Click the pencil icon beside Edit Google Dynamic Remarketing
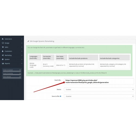The height and width of the screenshot is (136, 136). [x=28, y=41]
